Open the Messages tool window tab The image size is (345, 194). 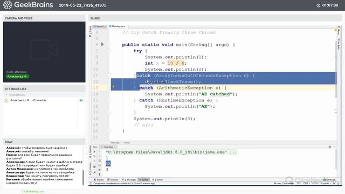click(129, 179)
